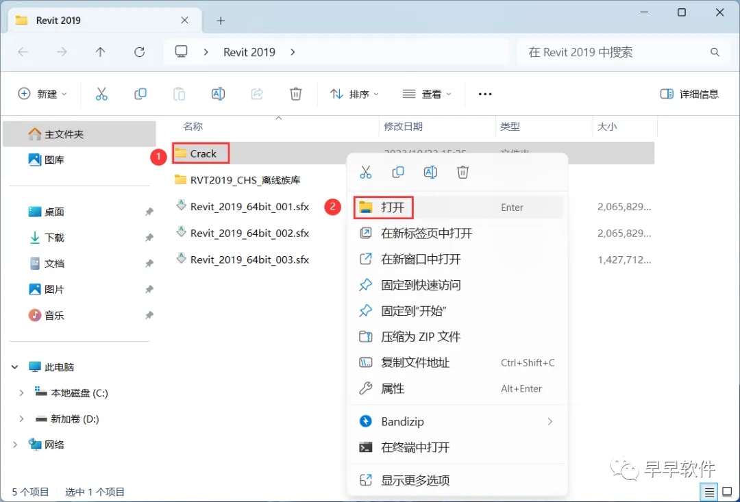Click Revit 2019 breadcrumb segment
The image size is (740, 502).
tap(249, 52)
